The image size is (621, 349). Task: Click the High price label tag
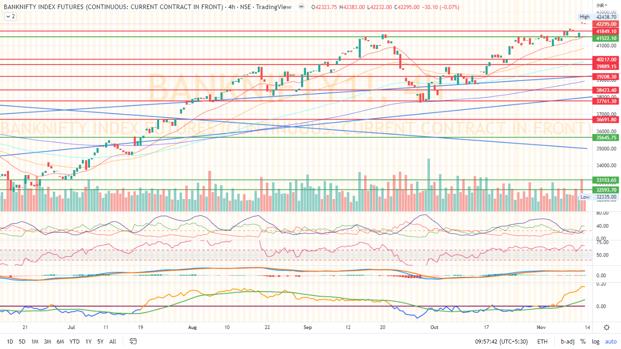pos(585,17)
